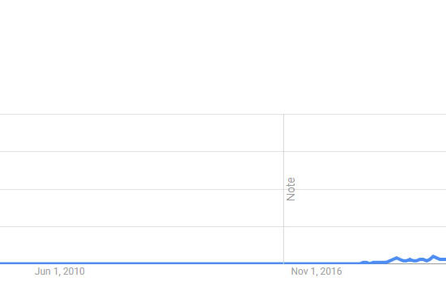This screenshot has height=303, width=446.
Task: Click the highest blue peak near the right edge
Action: click(x=434, y=256)
